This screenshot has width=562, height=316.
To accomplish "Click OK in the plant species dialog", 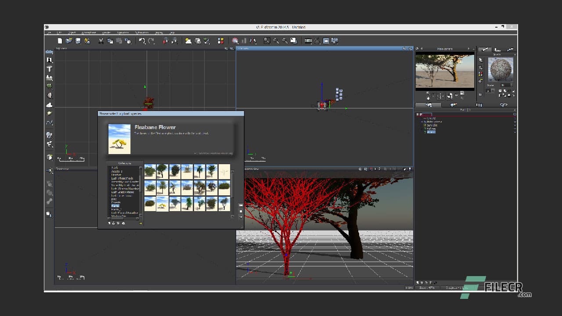I will [x=241, y=205].
